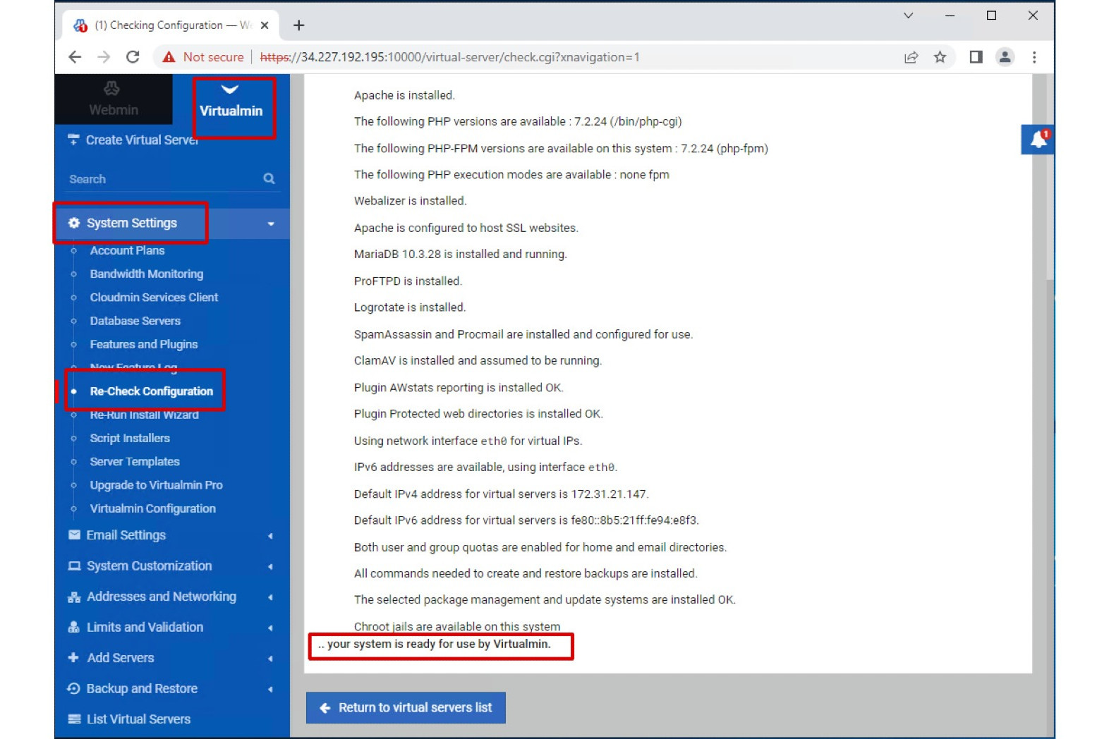Viewport: 1109px width, 739px height.
Task: Click the text 'Apache is installed.'
Action: coord(404,95)
